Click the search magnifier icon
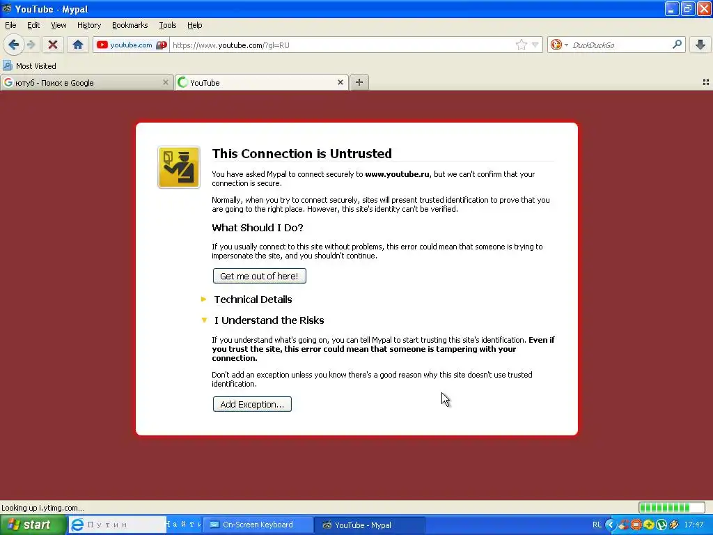The height and width of the screenshot is (535, 713). click(x=677, y=44)
